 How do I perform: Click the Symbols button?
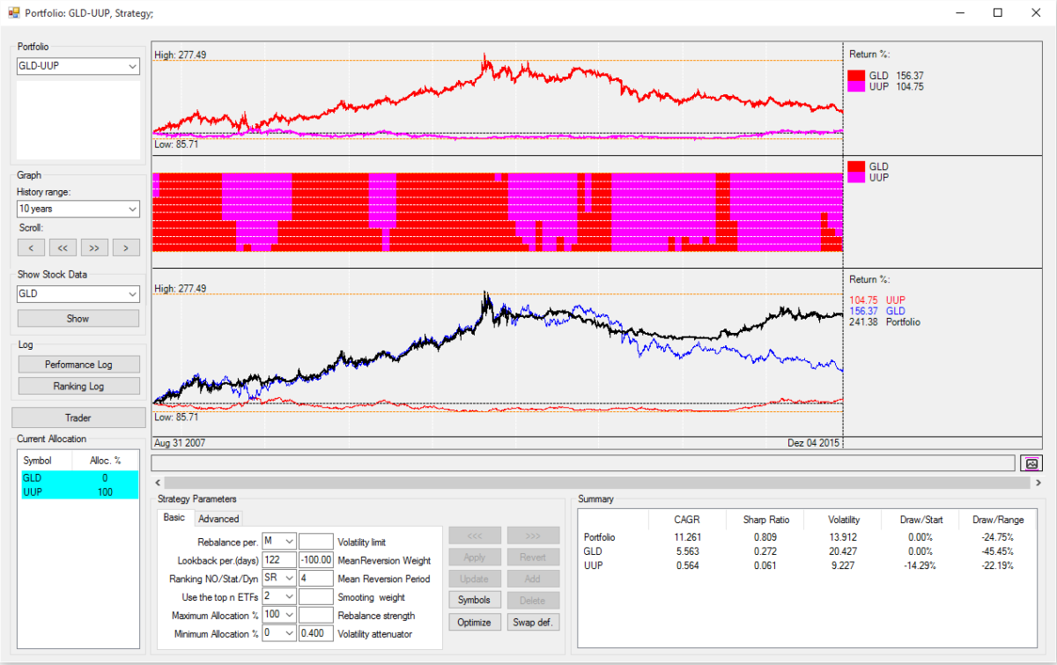click(475, 600)
